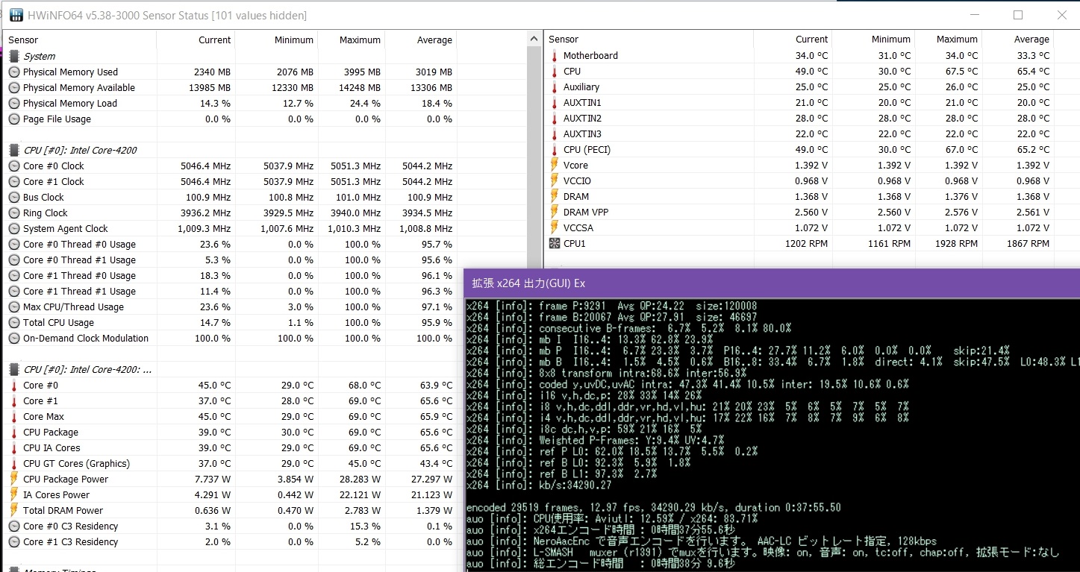Select the Physical Memory Available row
Viewport: 1080px width, 572px height.
pyautogui.click(x=231, y=88)
